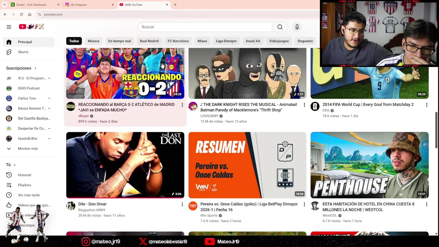The image size is (439, 247).
Task: Open options for xBuyer video
Action: coord(182,105)
